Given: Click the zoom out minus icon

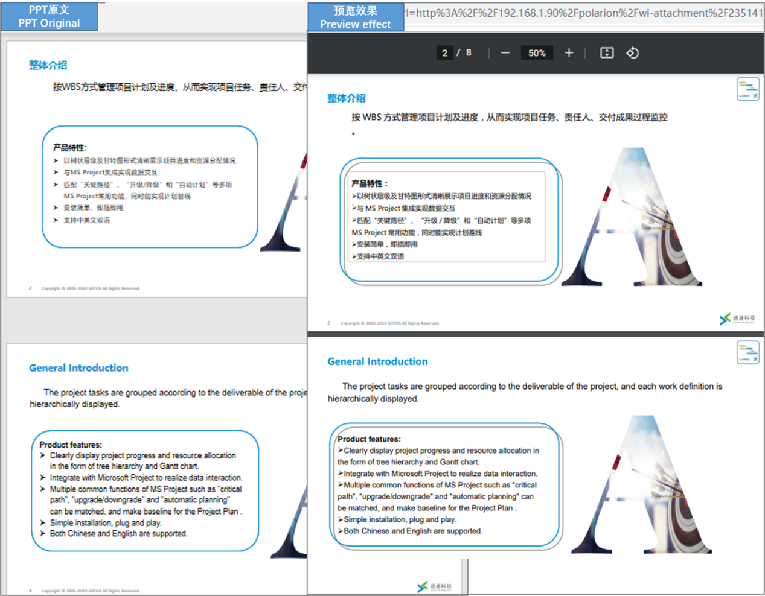Looking at the screenshot, I should click(505, 53).
